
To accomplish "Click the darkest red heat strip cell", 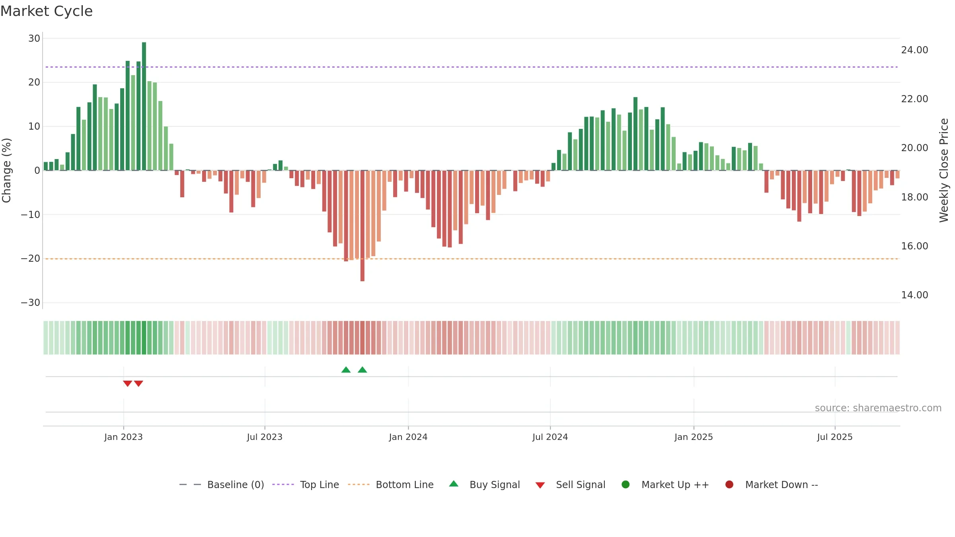I will click(363, 338).
